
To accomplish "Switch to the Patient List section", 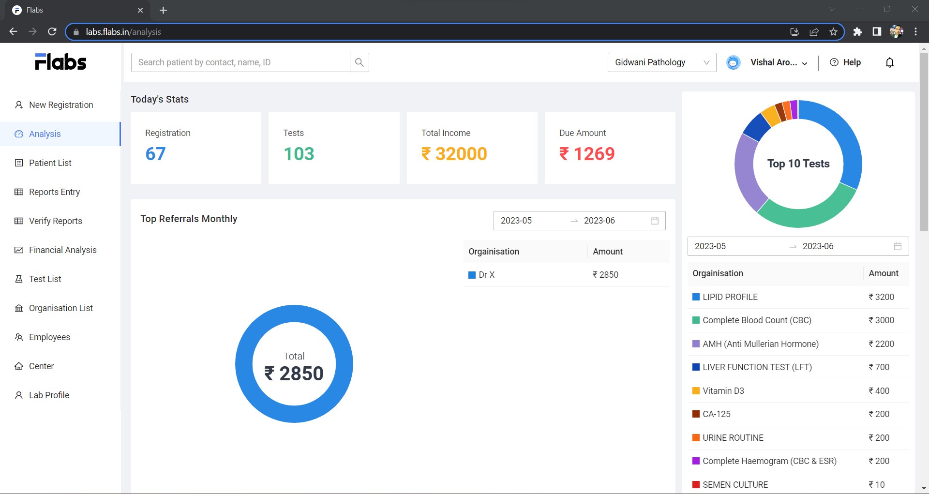I will pyautogui.click(x=50, y=163).
